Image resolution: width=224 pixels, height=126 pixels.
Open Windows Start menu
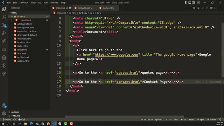click(3, 124)
